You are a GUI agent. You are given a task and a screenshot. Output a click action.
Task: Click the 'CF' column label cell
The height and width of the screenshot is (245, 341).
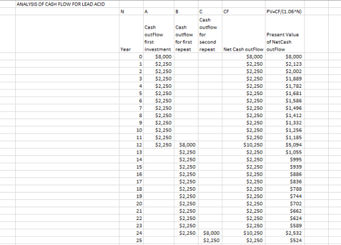click(x=244, y=12)
